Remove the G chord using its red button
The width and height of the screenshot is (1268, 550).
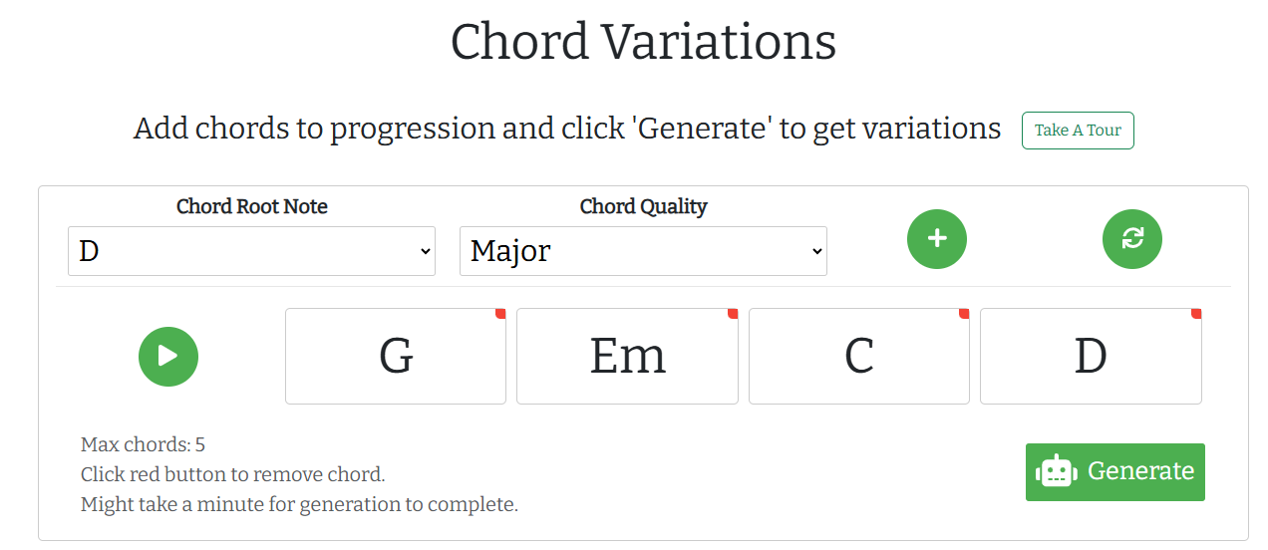(500, 314)
